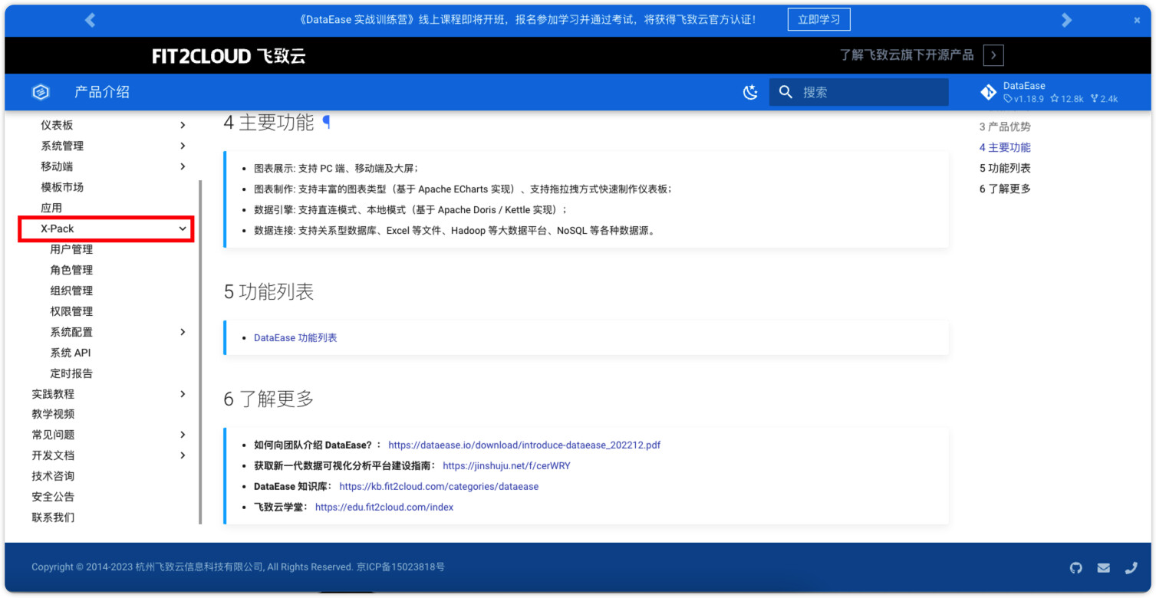Image resolution: width=1156 pixels, height=598 pixels.
Task: Dismiss the top announcement banner
Action: click(1137, 20)
